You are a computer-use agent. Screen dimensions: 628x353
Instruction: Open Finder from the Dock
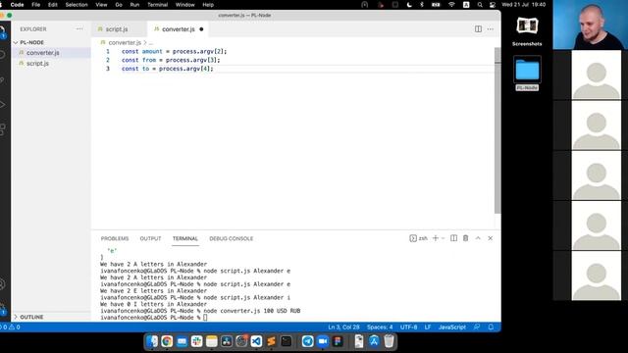tap(152, 341)
